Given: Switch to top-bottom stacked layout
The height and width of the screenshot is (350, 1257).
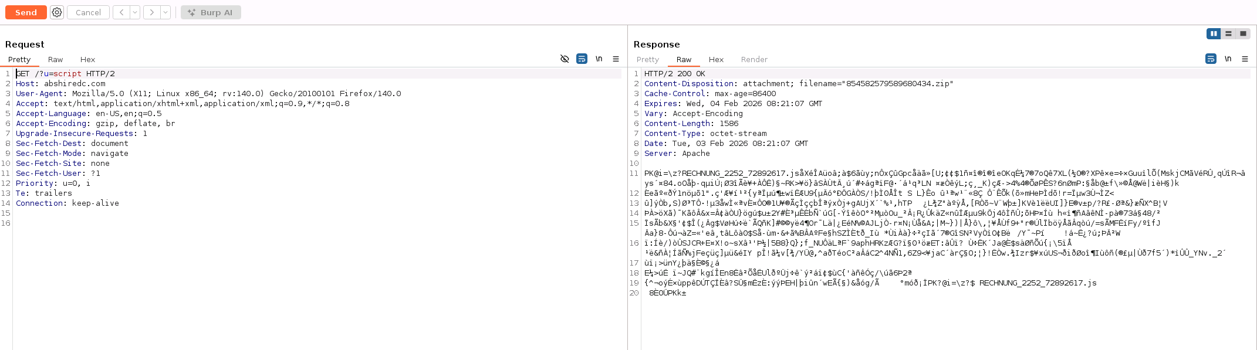Looking at the screenshot, I should tap(1228, 34).
